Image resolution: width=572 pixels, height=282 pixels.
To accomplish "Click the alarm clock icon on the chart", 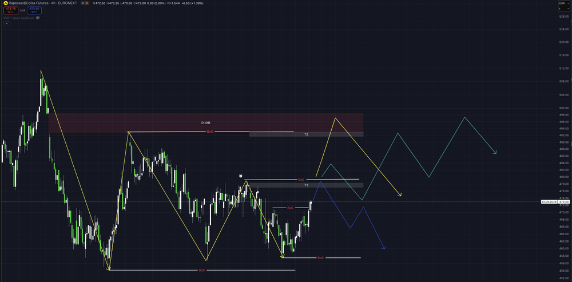I will coord(241,176).
